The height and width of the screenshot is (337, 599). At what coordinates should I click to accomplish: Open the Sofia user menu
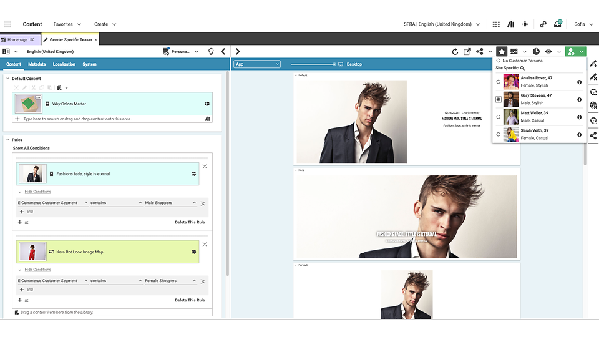(x=583, y=24)
